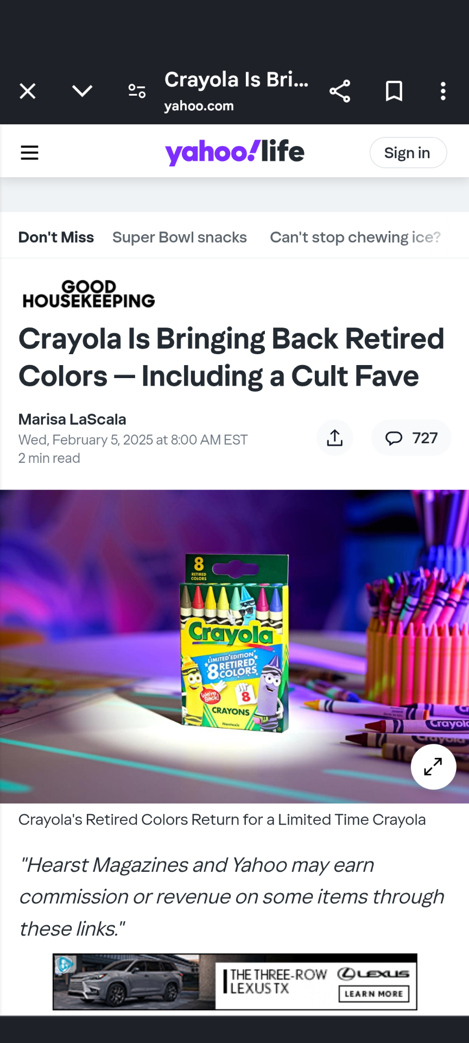Tap the browser share icon
Screen dimensions: 469x1043
click(340, 91)
